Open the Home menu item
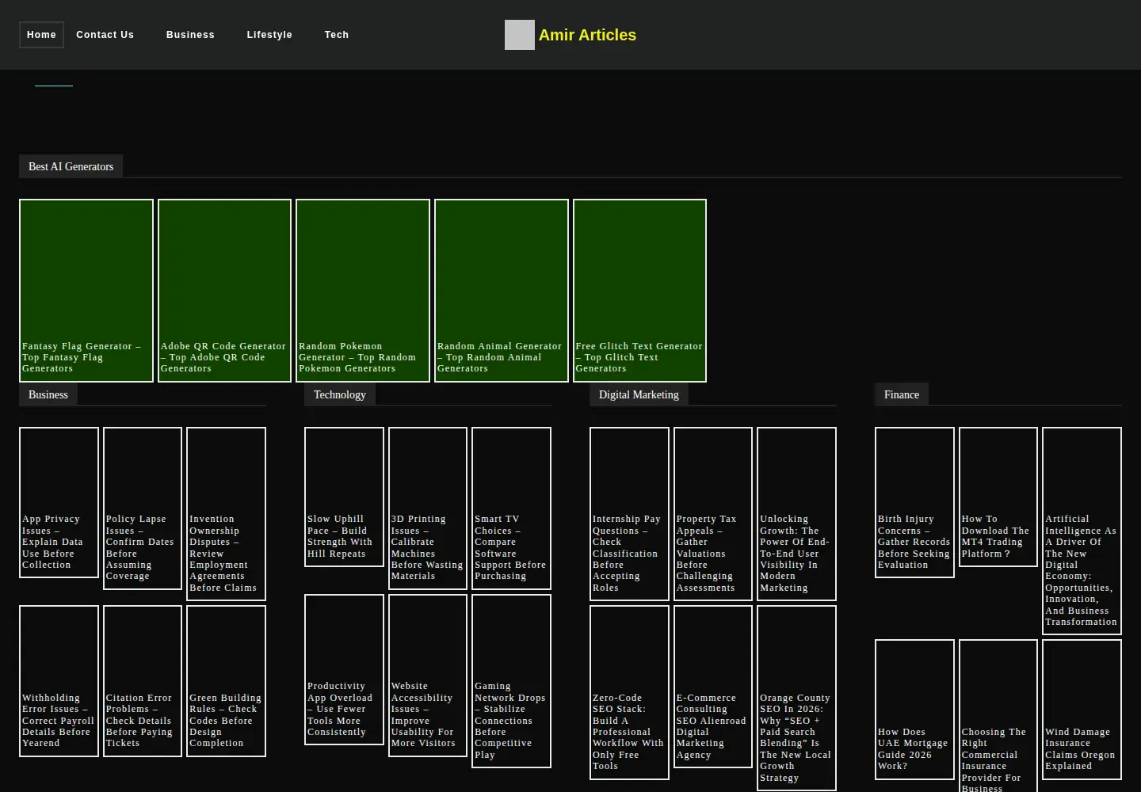Viewport: 1141px width, 792px height. click(x=41, y=35)
